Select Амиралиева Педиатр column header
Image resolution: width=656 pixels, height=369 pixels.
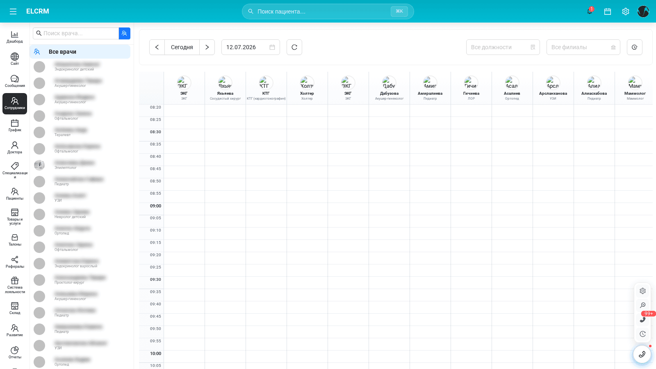pos(430,88)
